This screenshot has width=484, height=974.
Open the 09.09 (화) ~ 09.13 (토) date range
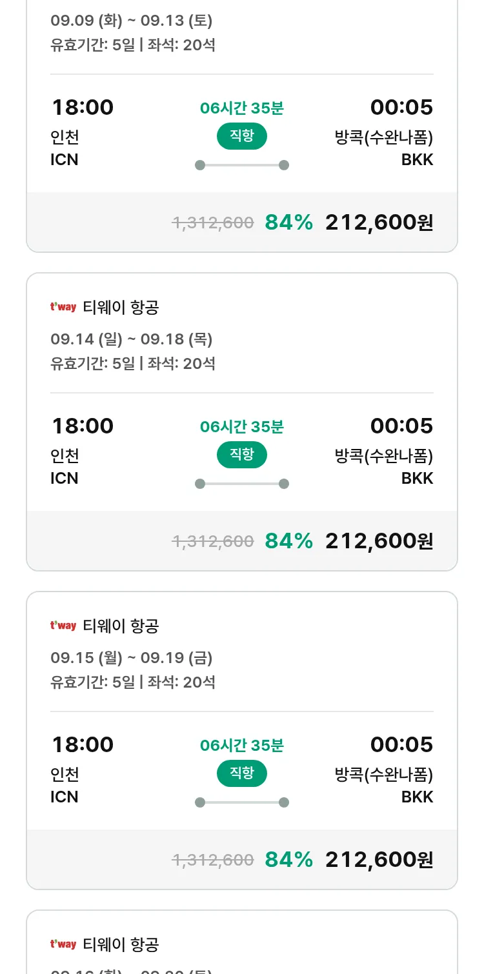132,21
